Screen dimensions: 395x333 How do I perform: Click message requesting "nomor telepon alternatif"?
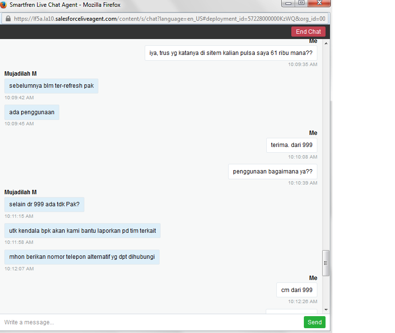point(82,257)
